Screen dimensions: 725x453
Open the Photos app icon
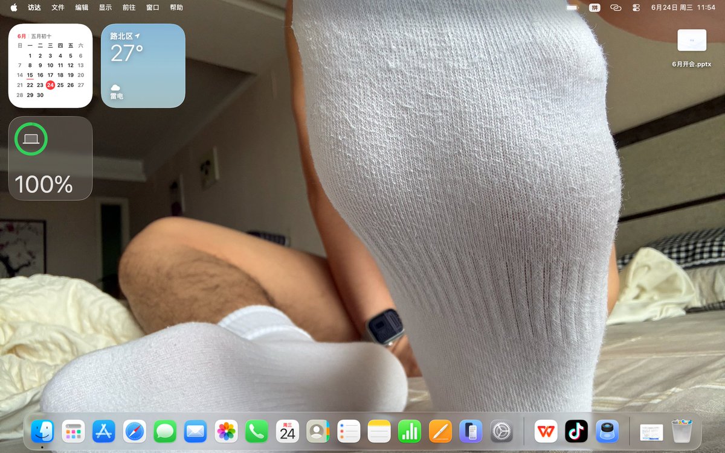227,431
